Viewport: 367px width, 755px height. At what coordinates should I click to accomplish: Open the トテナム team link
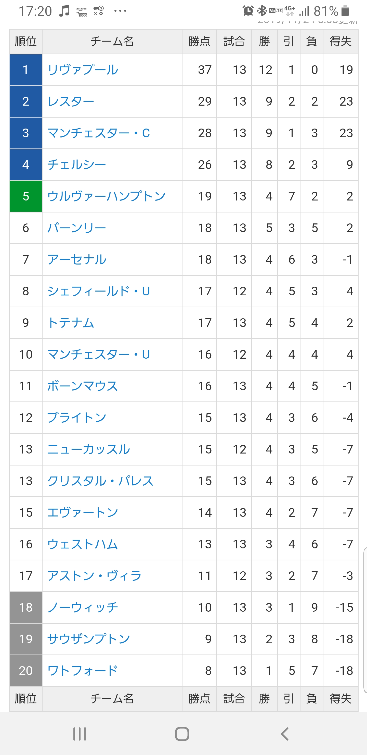point(71,323)
